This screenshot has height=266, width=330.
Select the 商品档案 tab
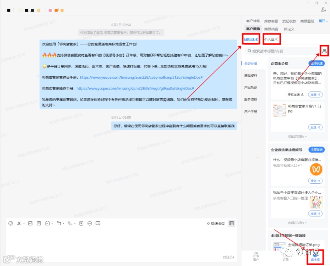tap(271, 29)
